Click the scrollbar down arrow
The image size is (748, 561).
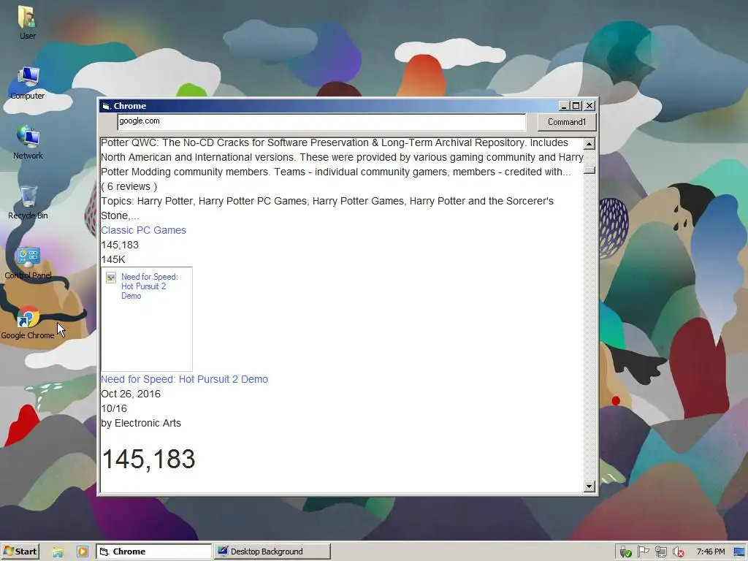589,486
